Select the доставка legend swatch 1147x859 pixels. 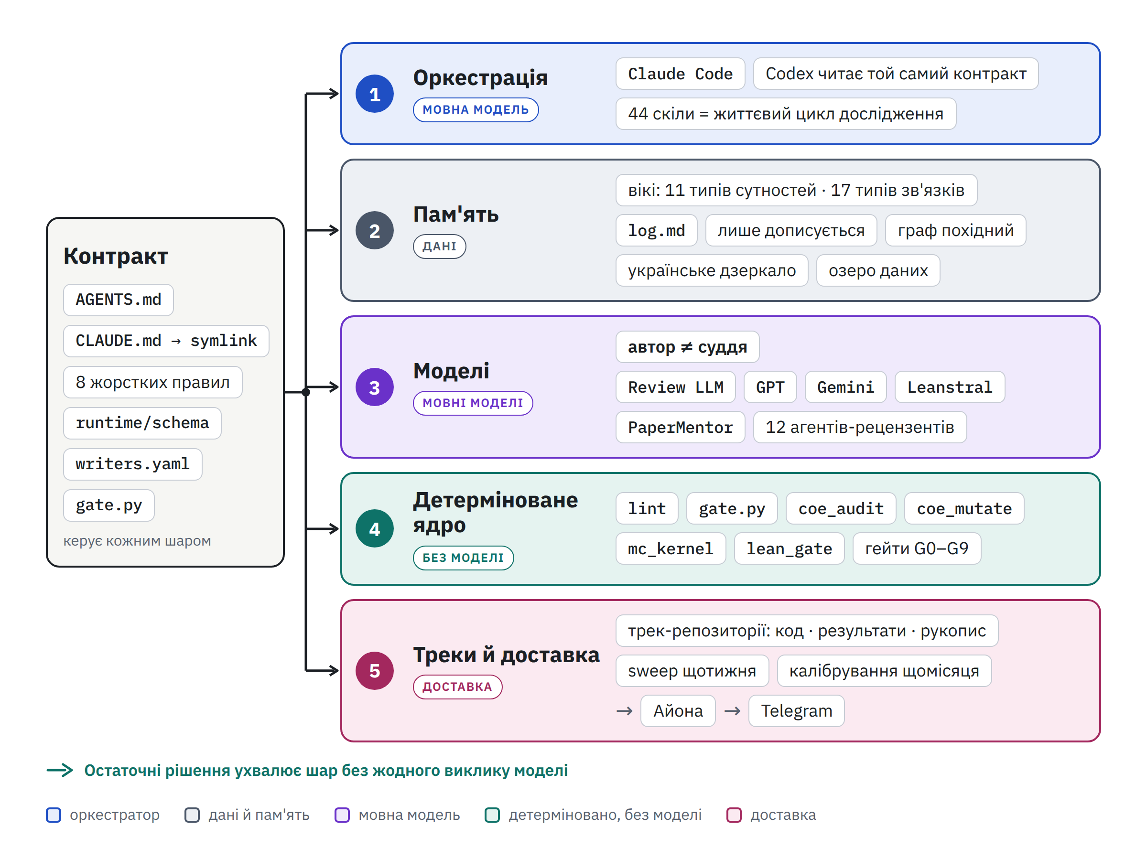[x=734, y=815]
